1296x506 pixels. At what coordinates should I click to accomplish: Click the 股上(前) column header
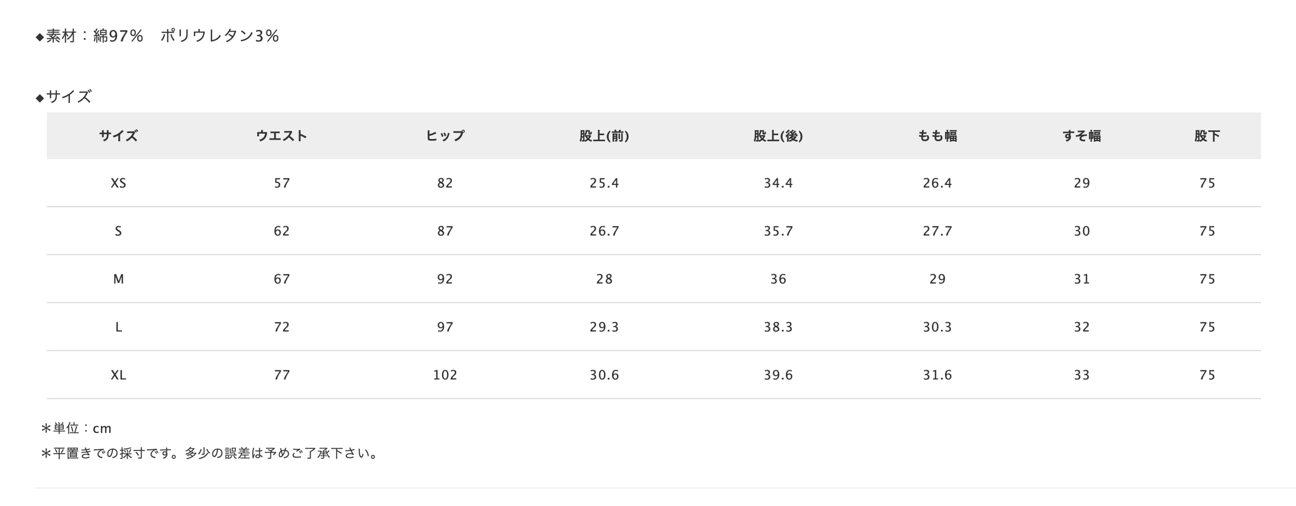pos(604,136)
